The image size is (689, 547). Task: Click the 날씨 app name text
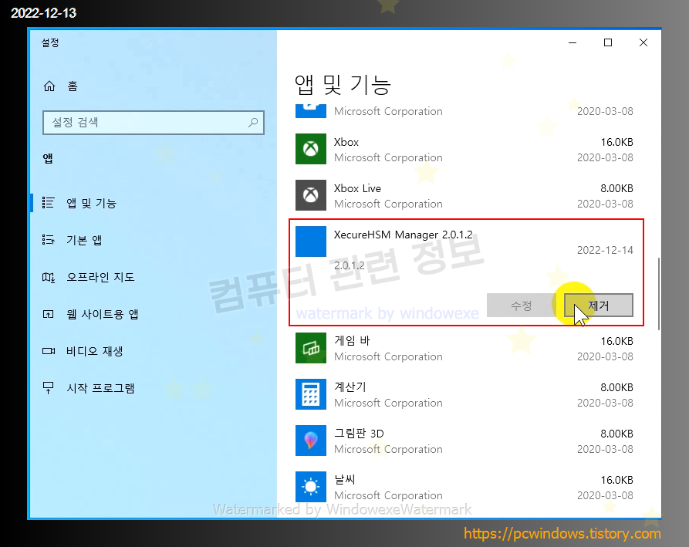[x=344, y=479]
